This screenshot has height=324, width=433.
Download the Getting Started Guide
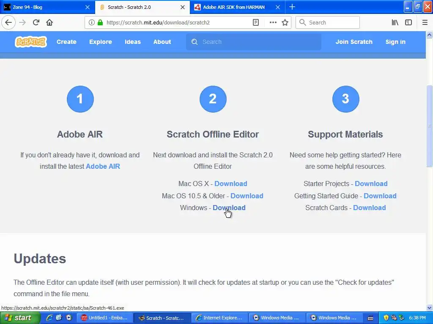(380, 196)
